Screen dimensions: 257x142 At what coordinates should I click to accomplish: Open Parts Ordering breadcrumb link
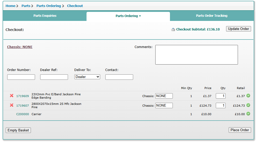[x=49, y=6]
